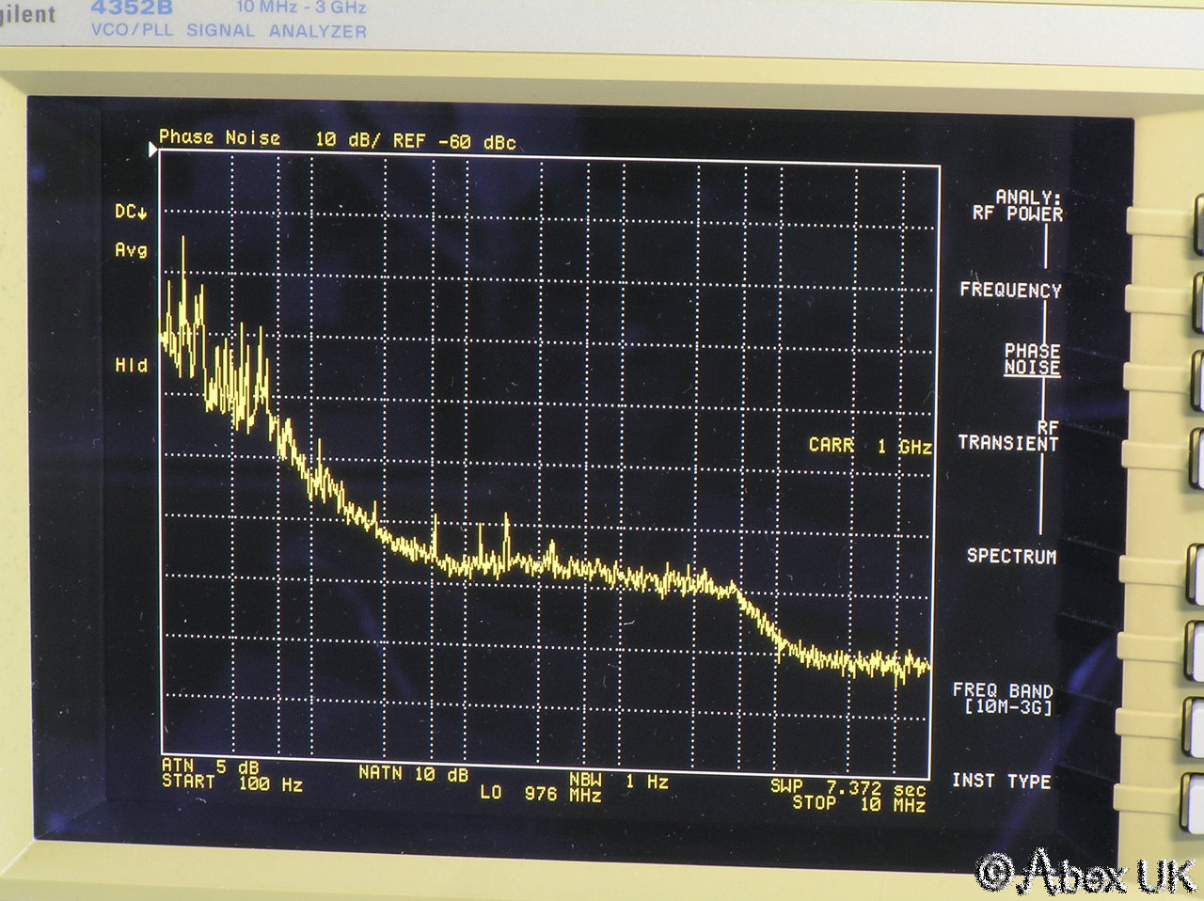The height and width of the screenshot is (901, 1204).
Task: Select the RF POWER analyzer softkey
Action: (x=1019, y=206)
